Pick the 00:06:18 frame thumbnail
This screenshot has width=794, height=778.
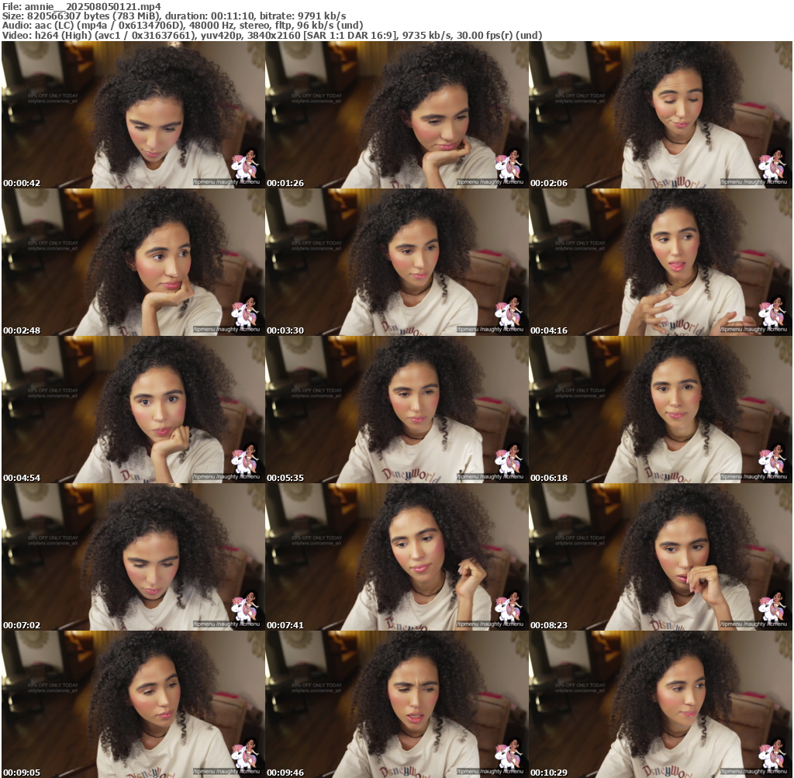point(661,410)
